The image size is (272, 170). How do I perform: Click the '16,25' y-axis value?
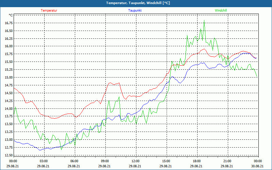click(x=9, y=38)
